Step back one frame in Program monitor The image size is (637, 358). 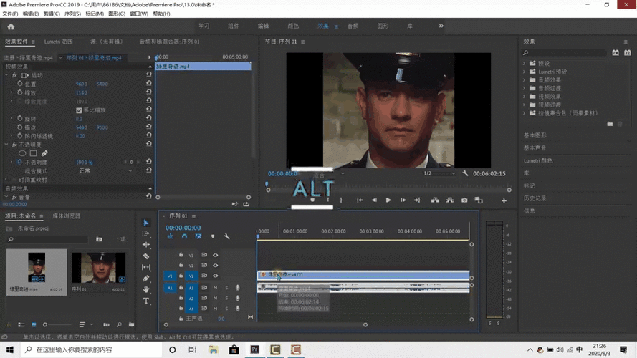coord(374,200)
